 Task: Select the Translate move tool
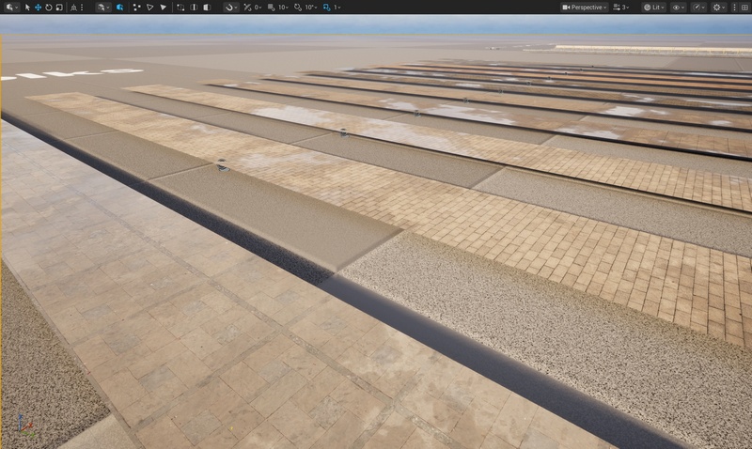(x=38, y=7)
